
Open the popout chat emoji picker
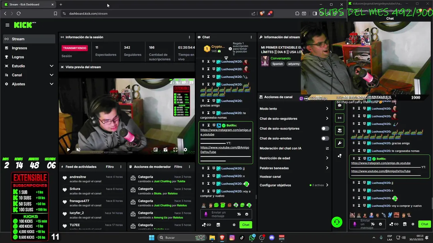[x=381, y=224]
